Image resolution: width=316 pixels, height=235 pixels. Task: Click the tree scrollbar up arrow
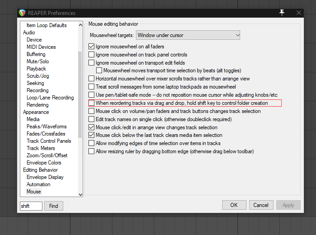pyautogui.click(x=80, y=25)
